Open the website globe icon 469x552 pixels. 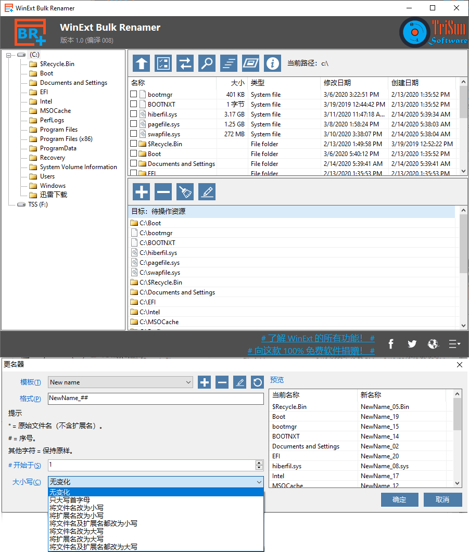tap(433, 344)
